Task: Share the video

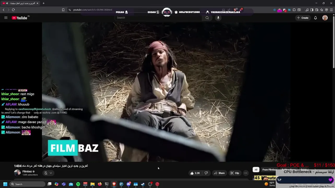Action: tap(219, 173)
